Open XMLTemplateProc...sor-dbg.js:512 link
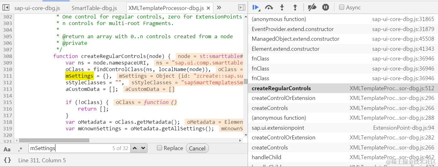The image size is (438, 167). coord(392,88)
